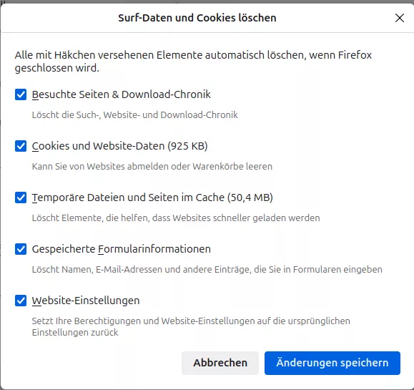Toggle the Cookies und Website-Daten checkbox
Screen dimensions: 414x390
tap(21, 146)
